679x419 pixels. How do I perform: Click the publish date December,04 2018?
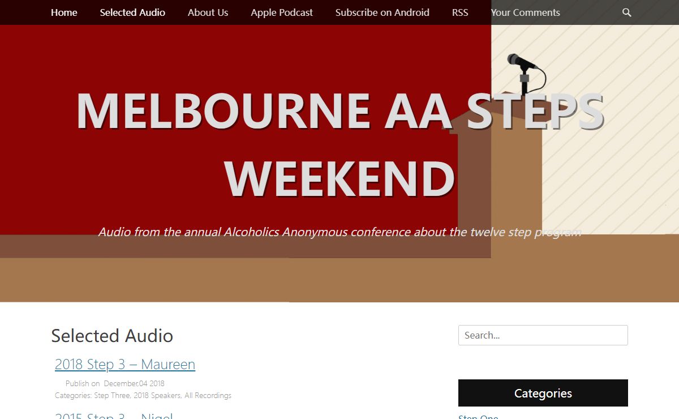[x=134, y=383]
